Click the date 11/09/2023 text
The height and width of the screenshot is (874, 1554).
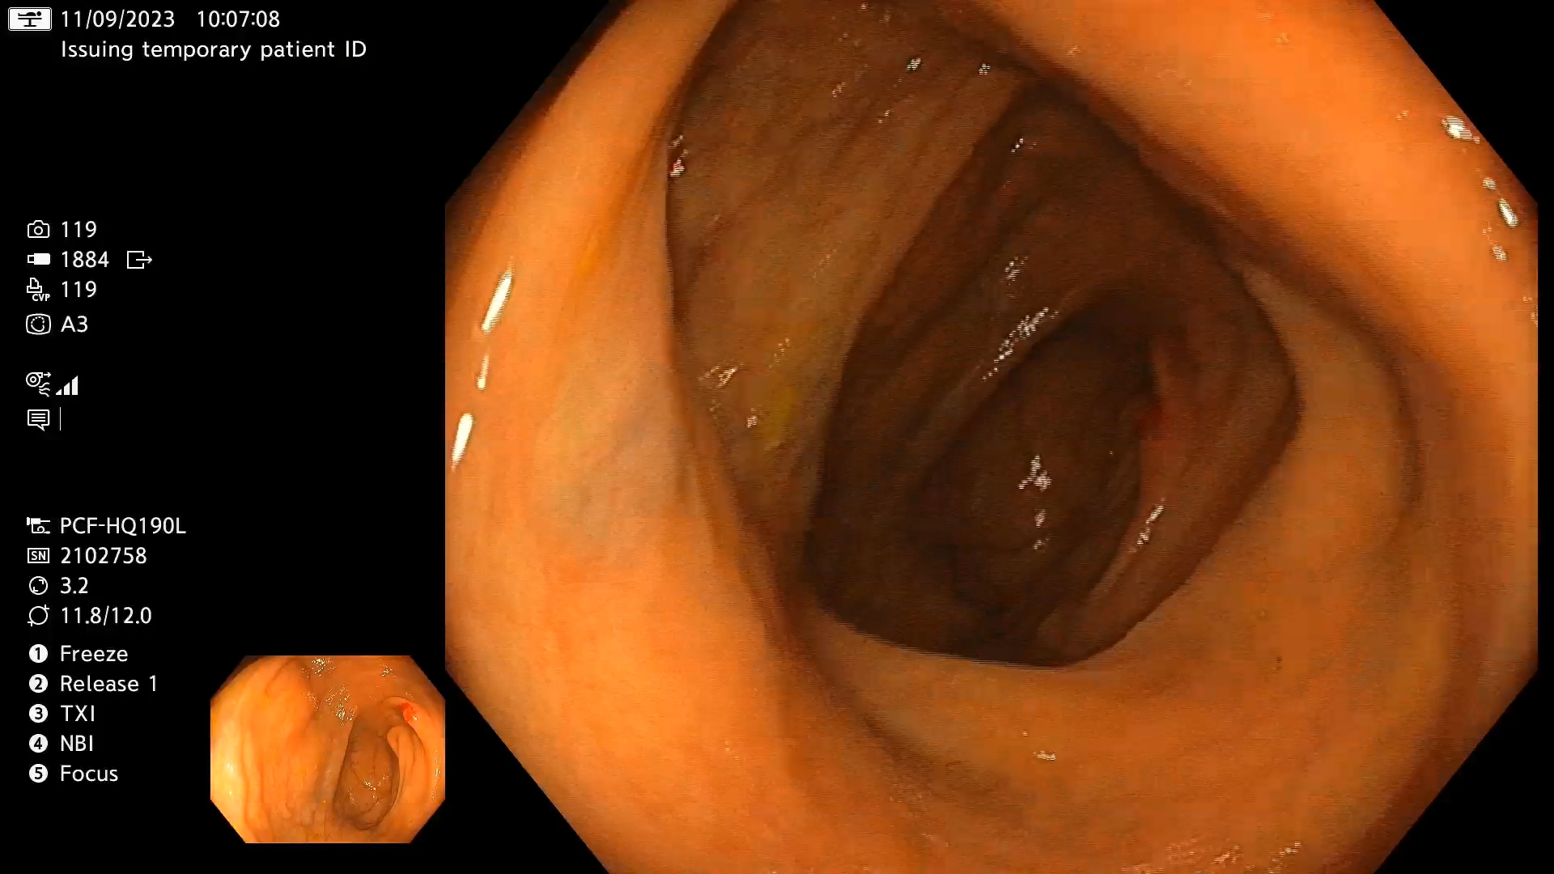click(117, 19)
